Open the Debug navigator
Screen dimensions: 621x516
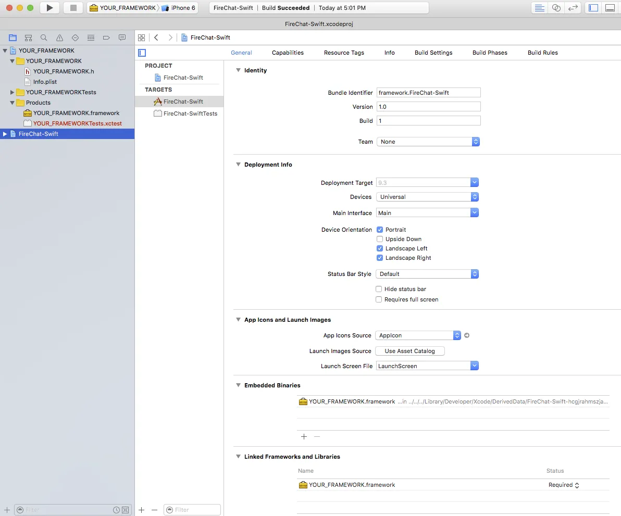(x=91, y=37)
